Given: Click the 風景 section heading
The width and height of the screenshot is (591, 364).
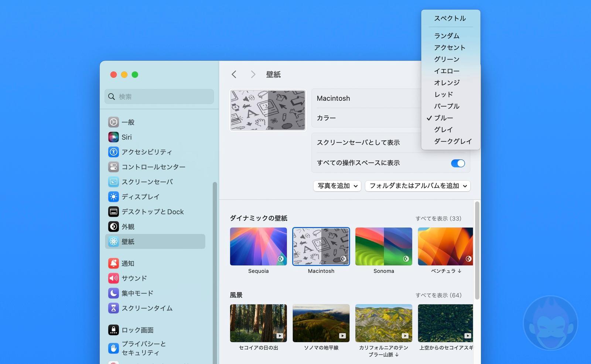Looking at the screenshot, I should coord(236,295).
